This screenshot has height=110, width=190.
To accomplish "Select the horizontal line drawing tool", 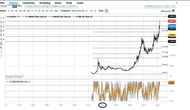I will (1, 18).
